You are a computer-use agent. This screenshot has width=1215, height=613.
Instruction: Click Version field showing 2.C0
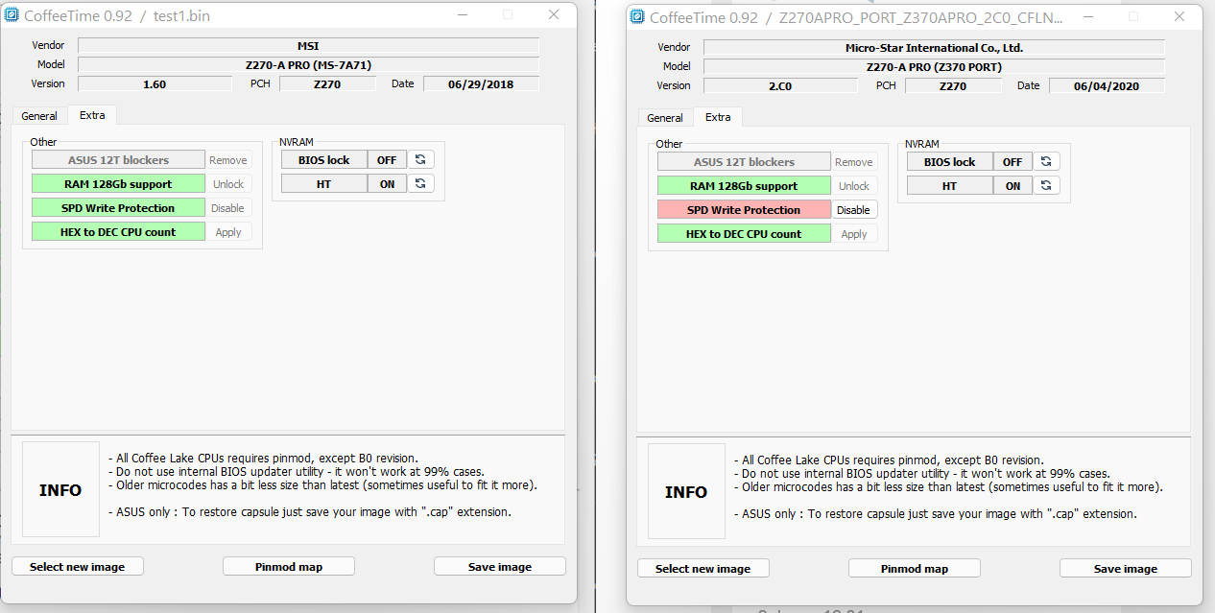point(780,86)
